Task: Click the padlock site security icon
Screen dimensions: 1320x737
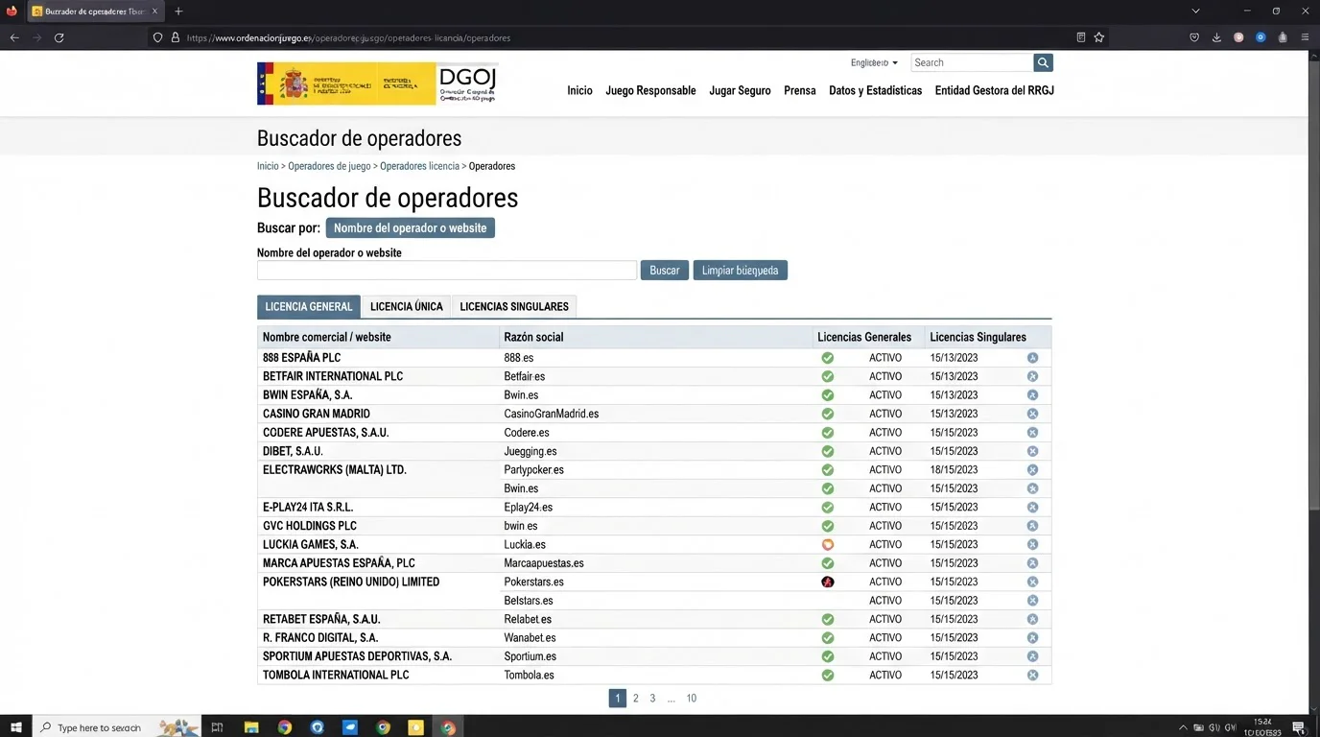Action: (x=176, y=37)
